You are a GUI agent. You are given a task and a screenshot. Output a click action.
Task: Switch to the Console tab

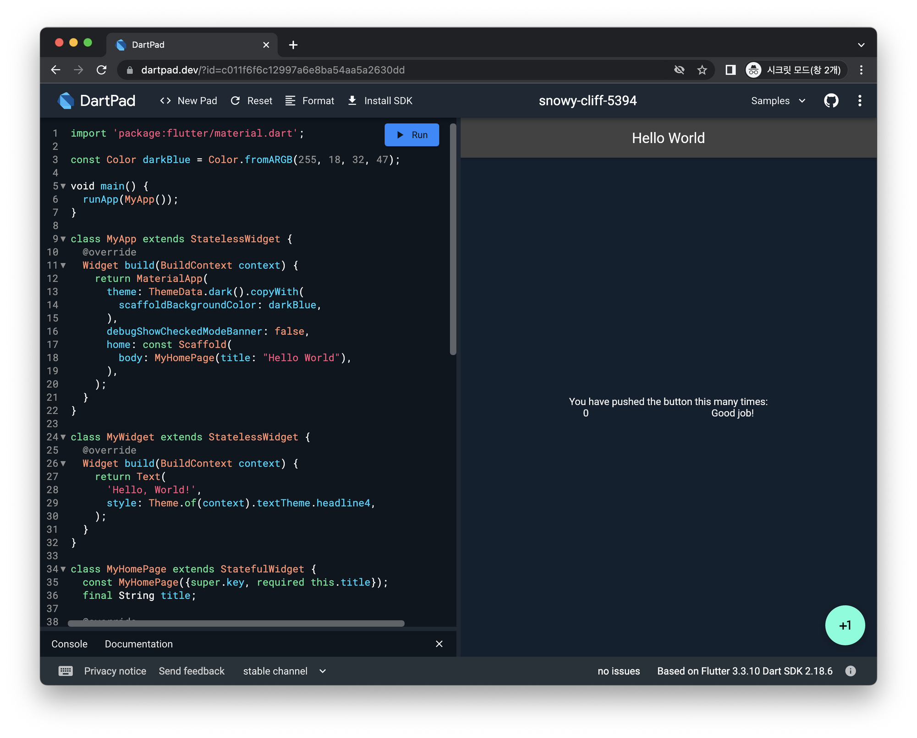69,644
